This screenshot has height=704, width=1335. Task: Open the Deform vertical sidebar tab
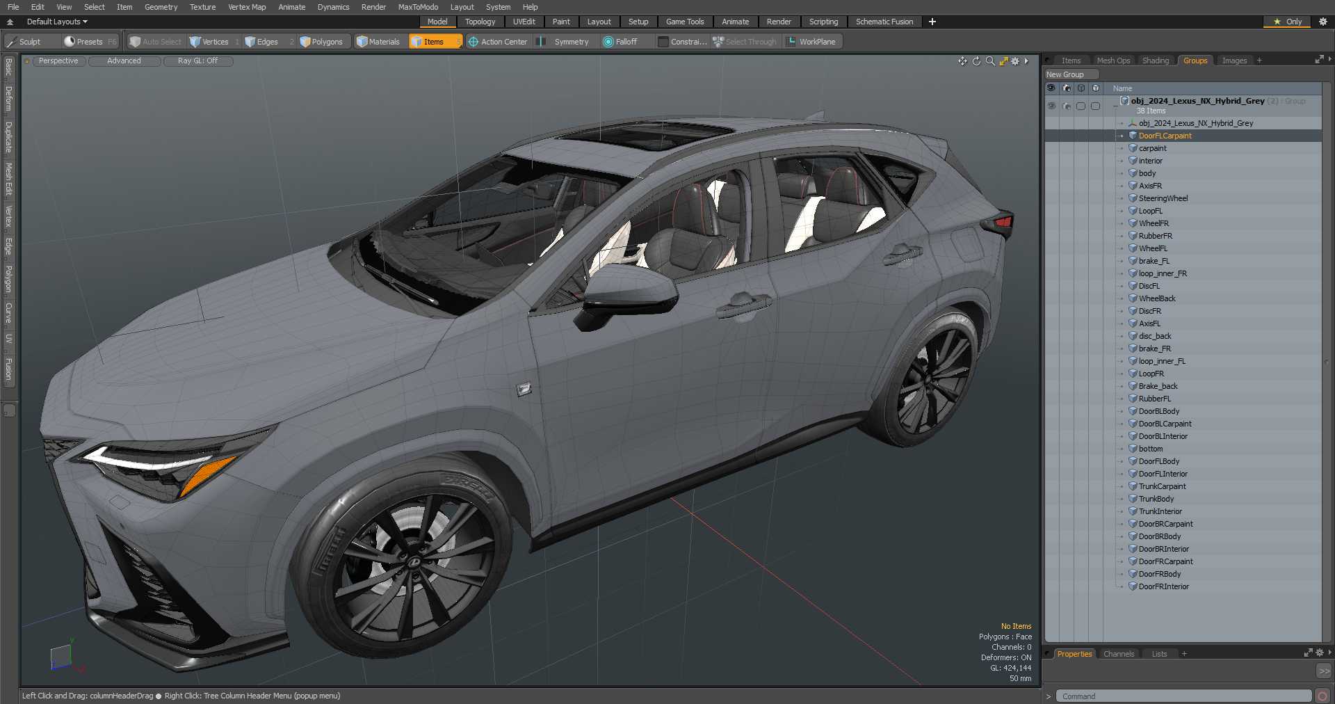(x=8, y=99)
